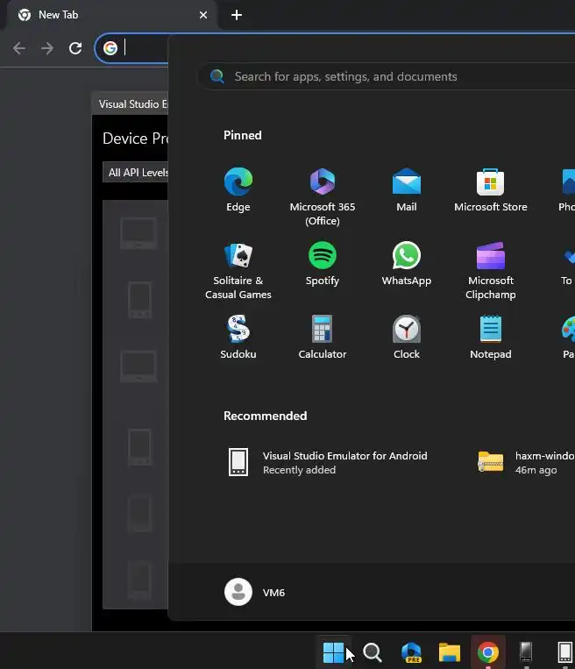The height and width of the screenshot is (669, 575).
Task: Click "Recently added" text under Visual Studio Emulator
Action: tap(300, 470)
